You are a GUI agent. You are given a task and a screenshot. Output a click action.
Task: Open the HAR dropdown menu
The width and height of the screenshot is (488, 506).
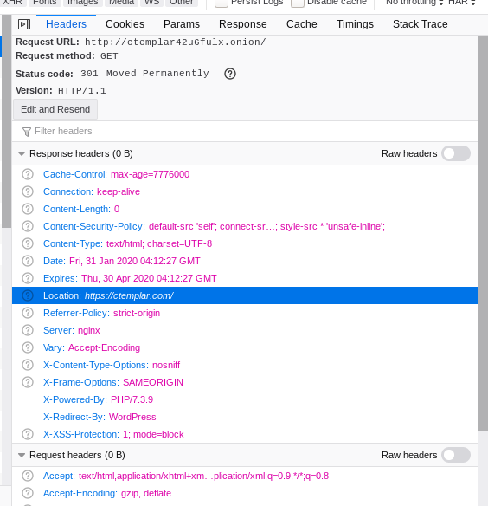pos(462,3)
